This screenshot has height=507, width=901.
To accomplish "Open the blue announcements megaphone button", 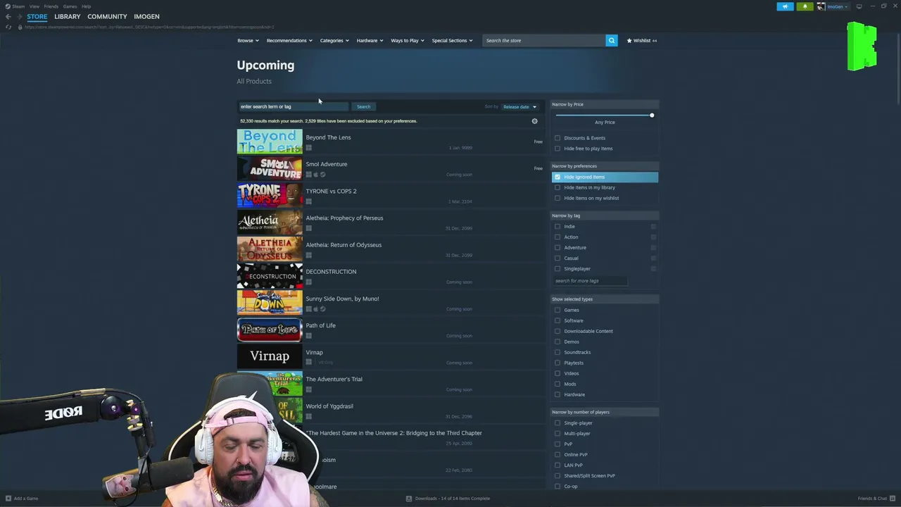I will (x=785, y=6).
